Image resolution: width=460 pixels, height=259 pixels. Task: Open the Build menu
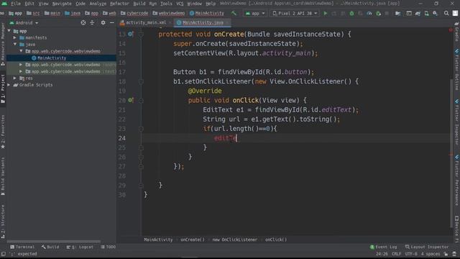[139, 4]
